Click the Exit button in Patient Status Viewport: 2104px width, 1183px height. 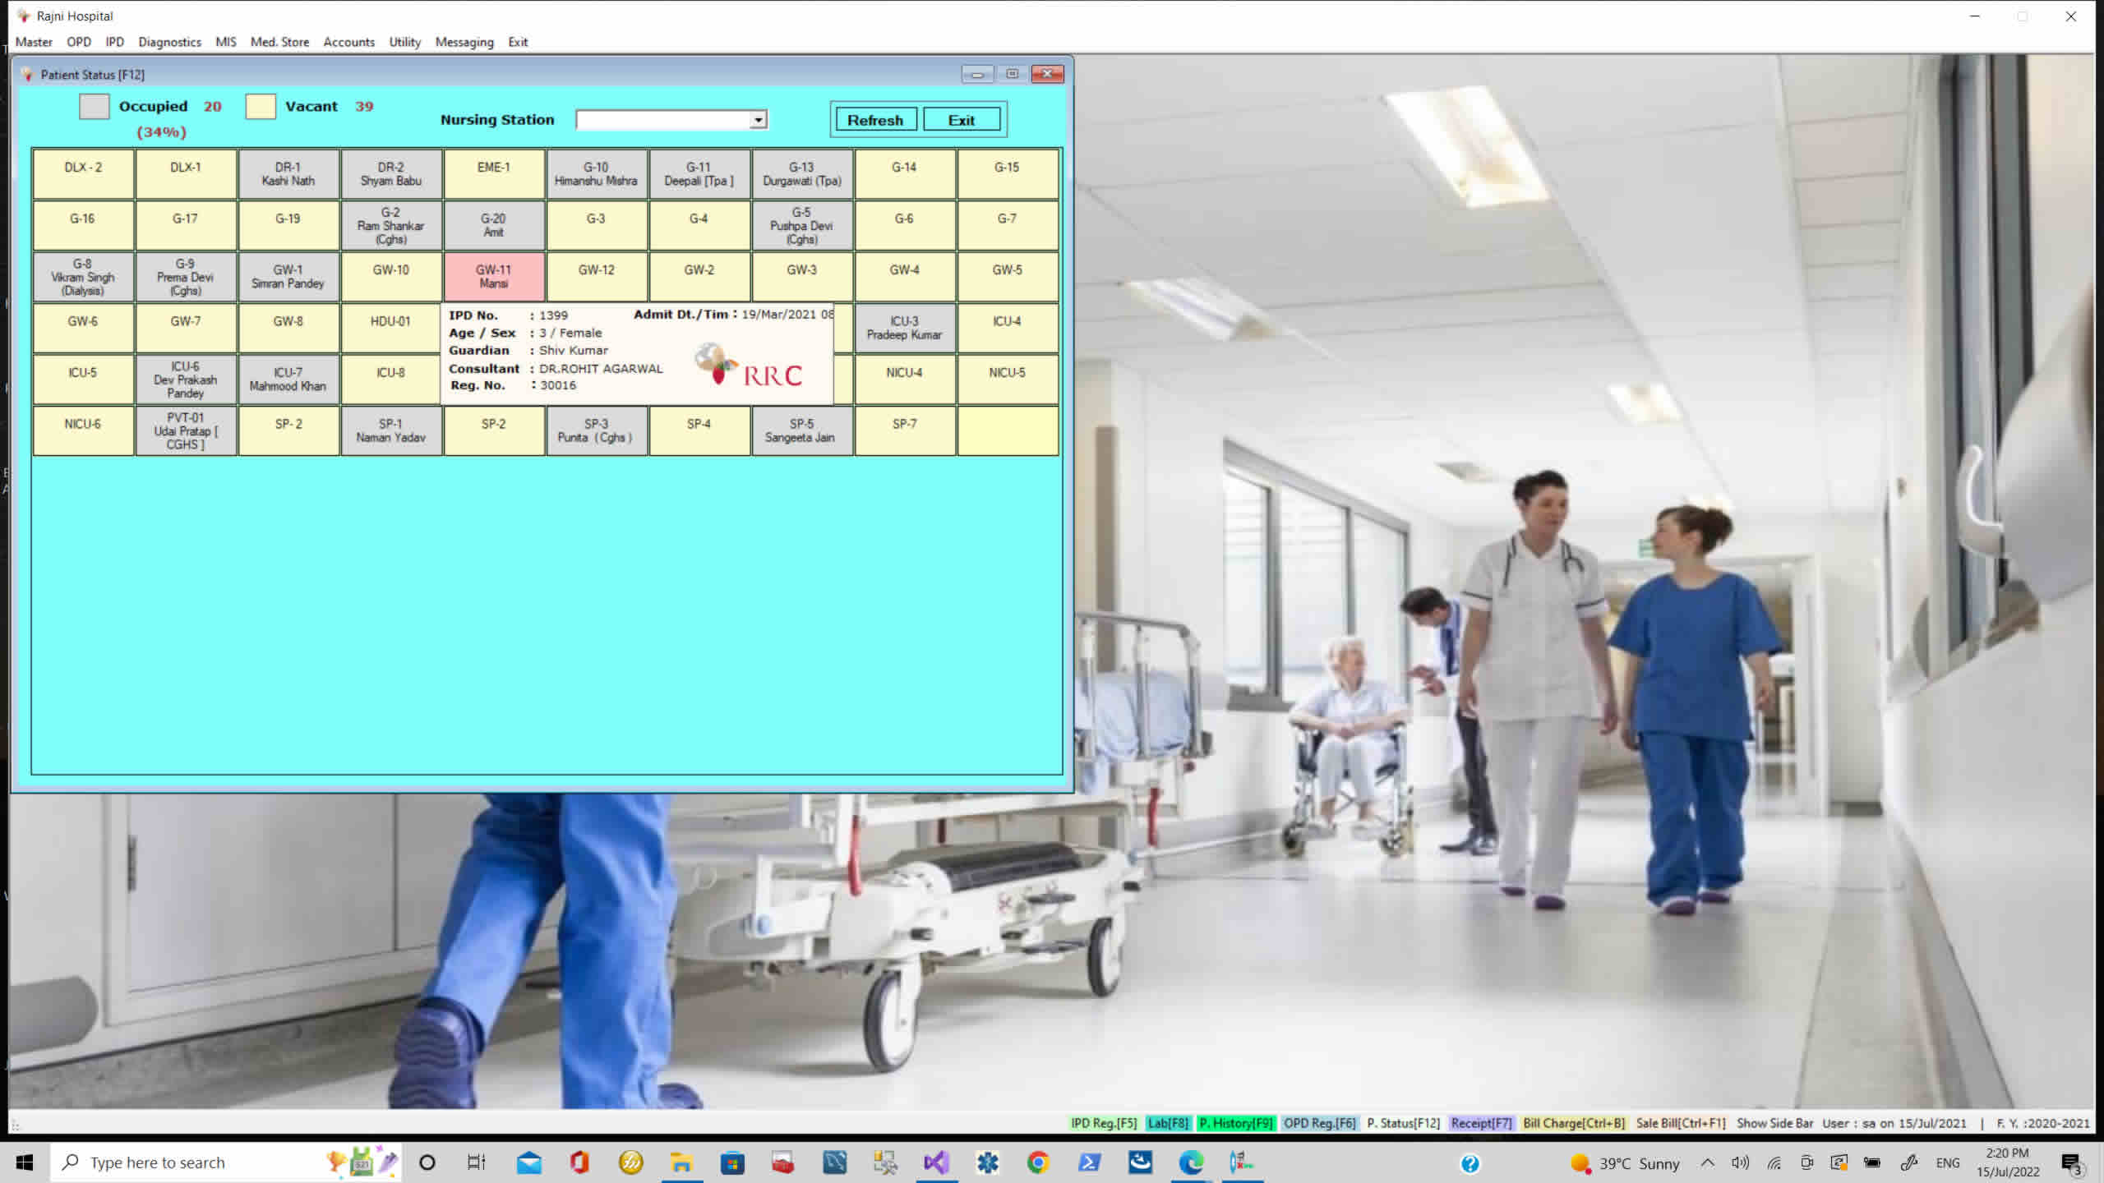click(961, 120)
